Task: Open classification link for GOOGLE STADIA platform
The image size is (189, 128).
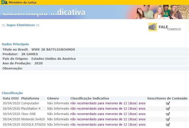Action: [108, 124]
